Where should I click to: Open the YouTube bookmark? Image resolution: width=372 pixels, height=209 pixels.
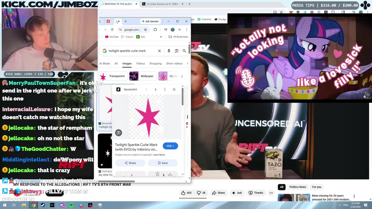112,37
